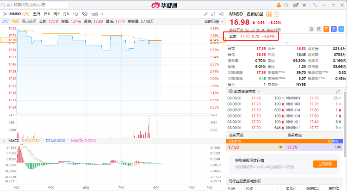The height and width of the screenshot is (191, 347).
Task: Switch to 1分 chart tab
Action: tap(75, 14)
